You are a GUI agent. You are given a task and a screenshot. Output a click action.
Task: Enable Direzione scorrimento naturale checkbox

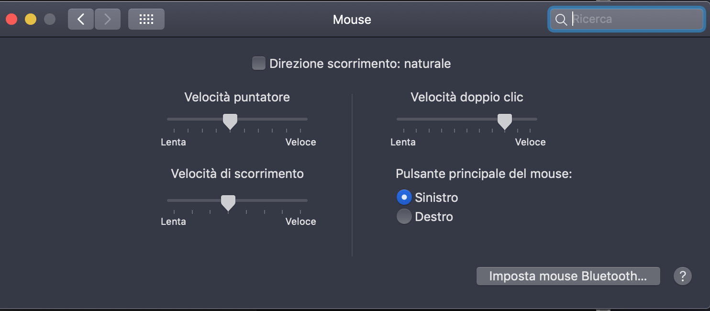pos(259,64)
